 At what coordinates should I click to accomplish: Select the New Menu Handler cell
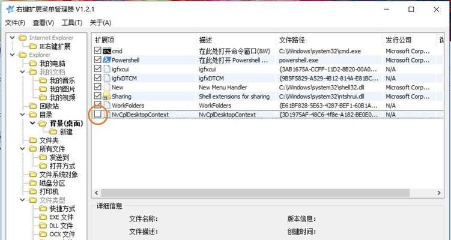tap(223, 88)
